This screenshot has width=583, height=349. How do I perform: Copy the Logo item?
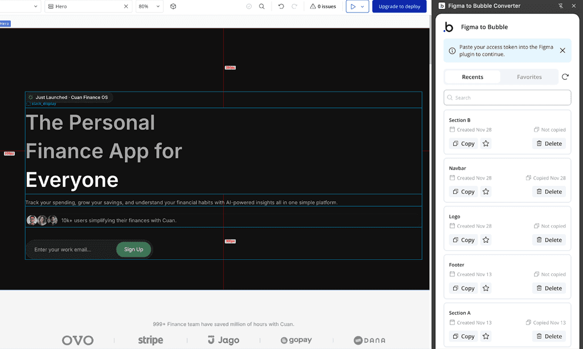click(x=463, y=240)
